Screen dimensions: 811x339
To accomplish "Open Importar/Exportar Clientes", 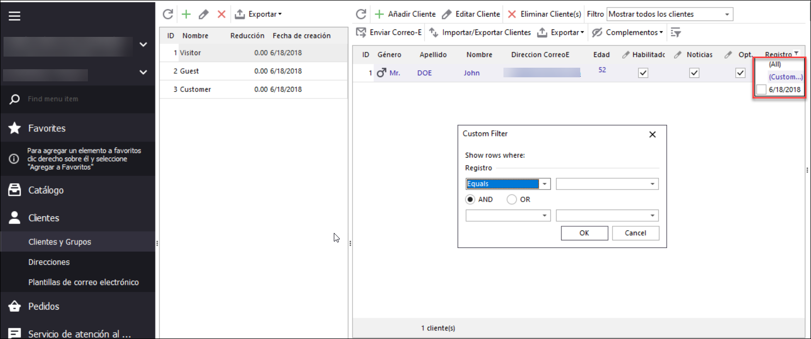I will tap(480, 32).
